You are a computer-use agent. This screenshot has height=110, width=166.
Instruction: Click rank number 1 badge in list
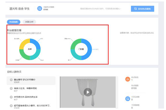[11, 80]
